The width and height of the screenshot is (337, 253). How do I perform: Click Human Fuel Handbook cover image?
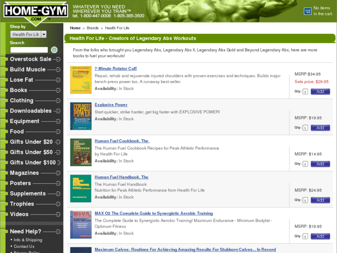(x=81, y=188)
